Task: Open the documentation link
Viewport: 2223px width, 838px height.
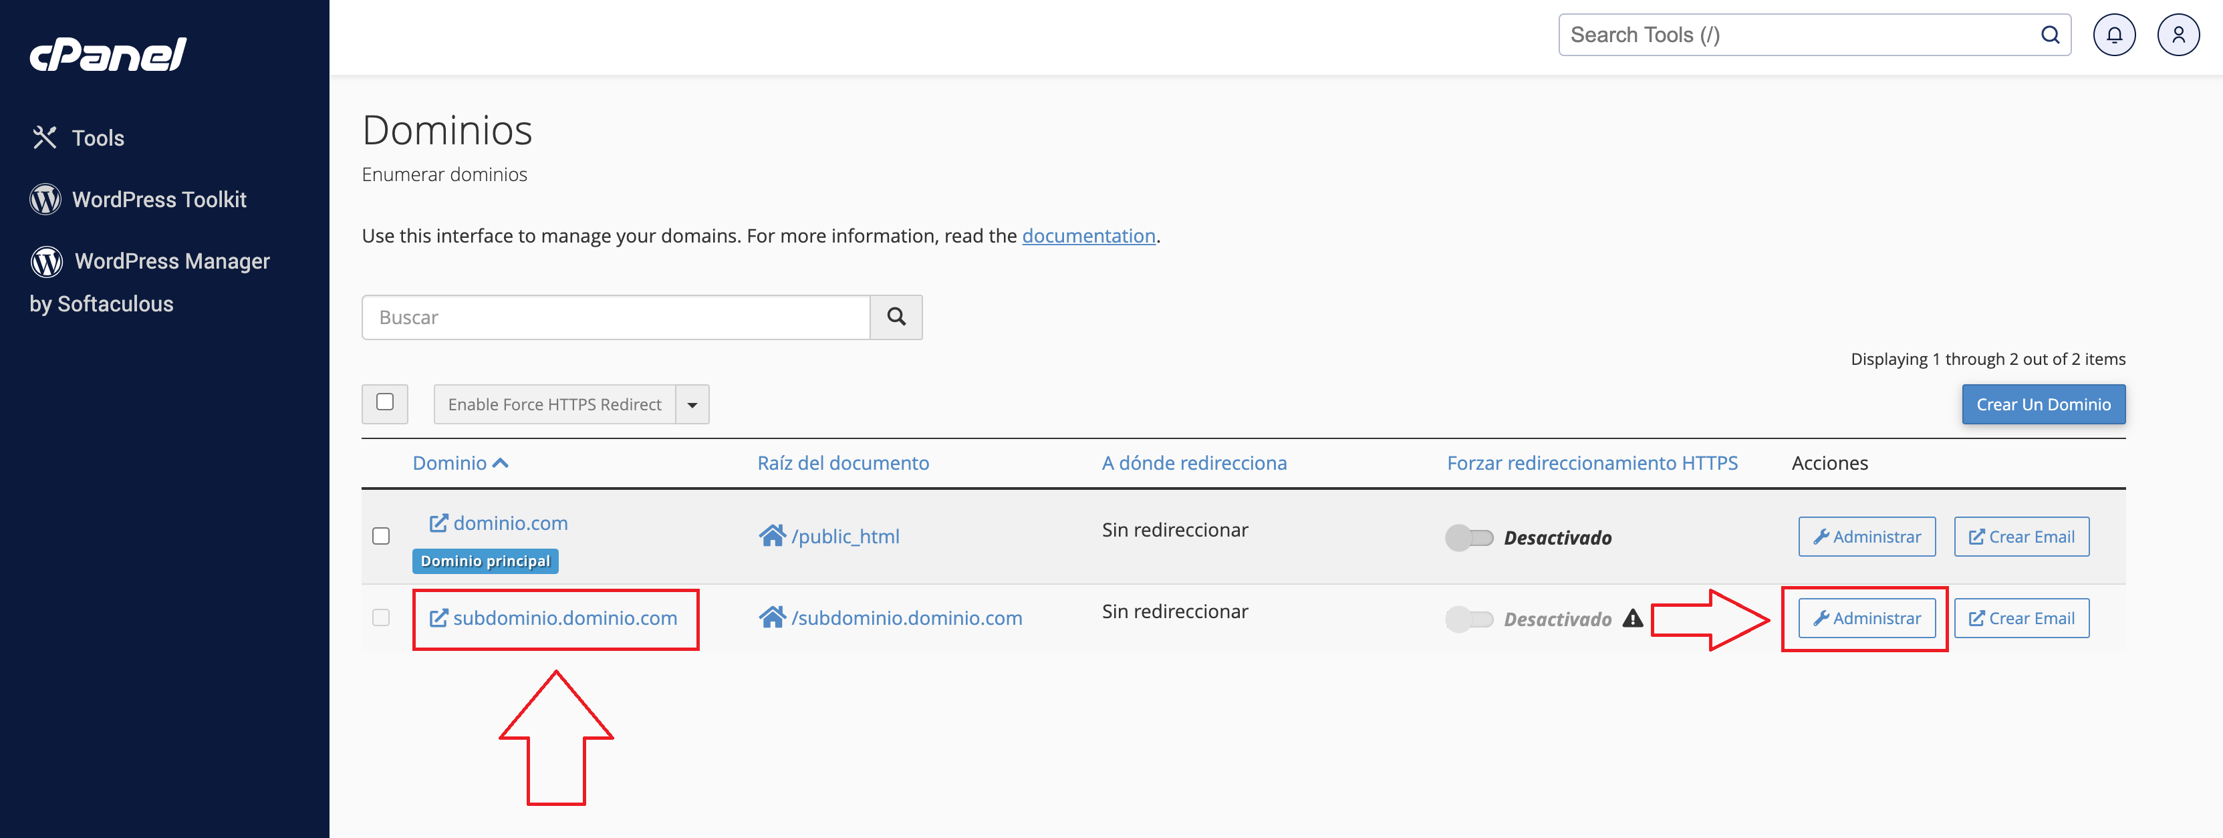Action: coord(1087,236)
